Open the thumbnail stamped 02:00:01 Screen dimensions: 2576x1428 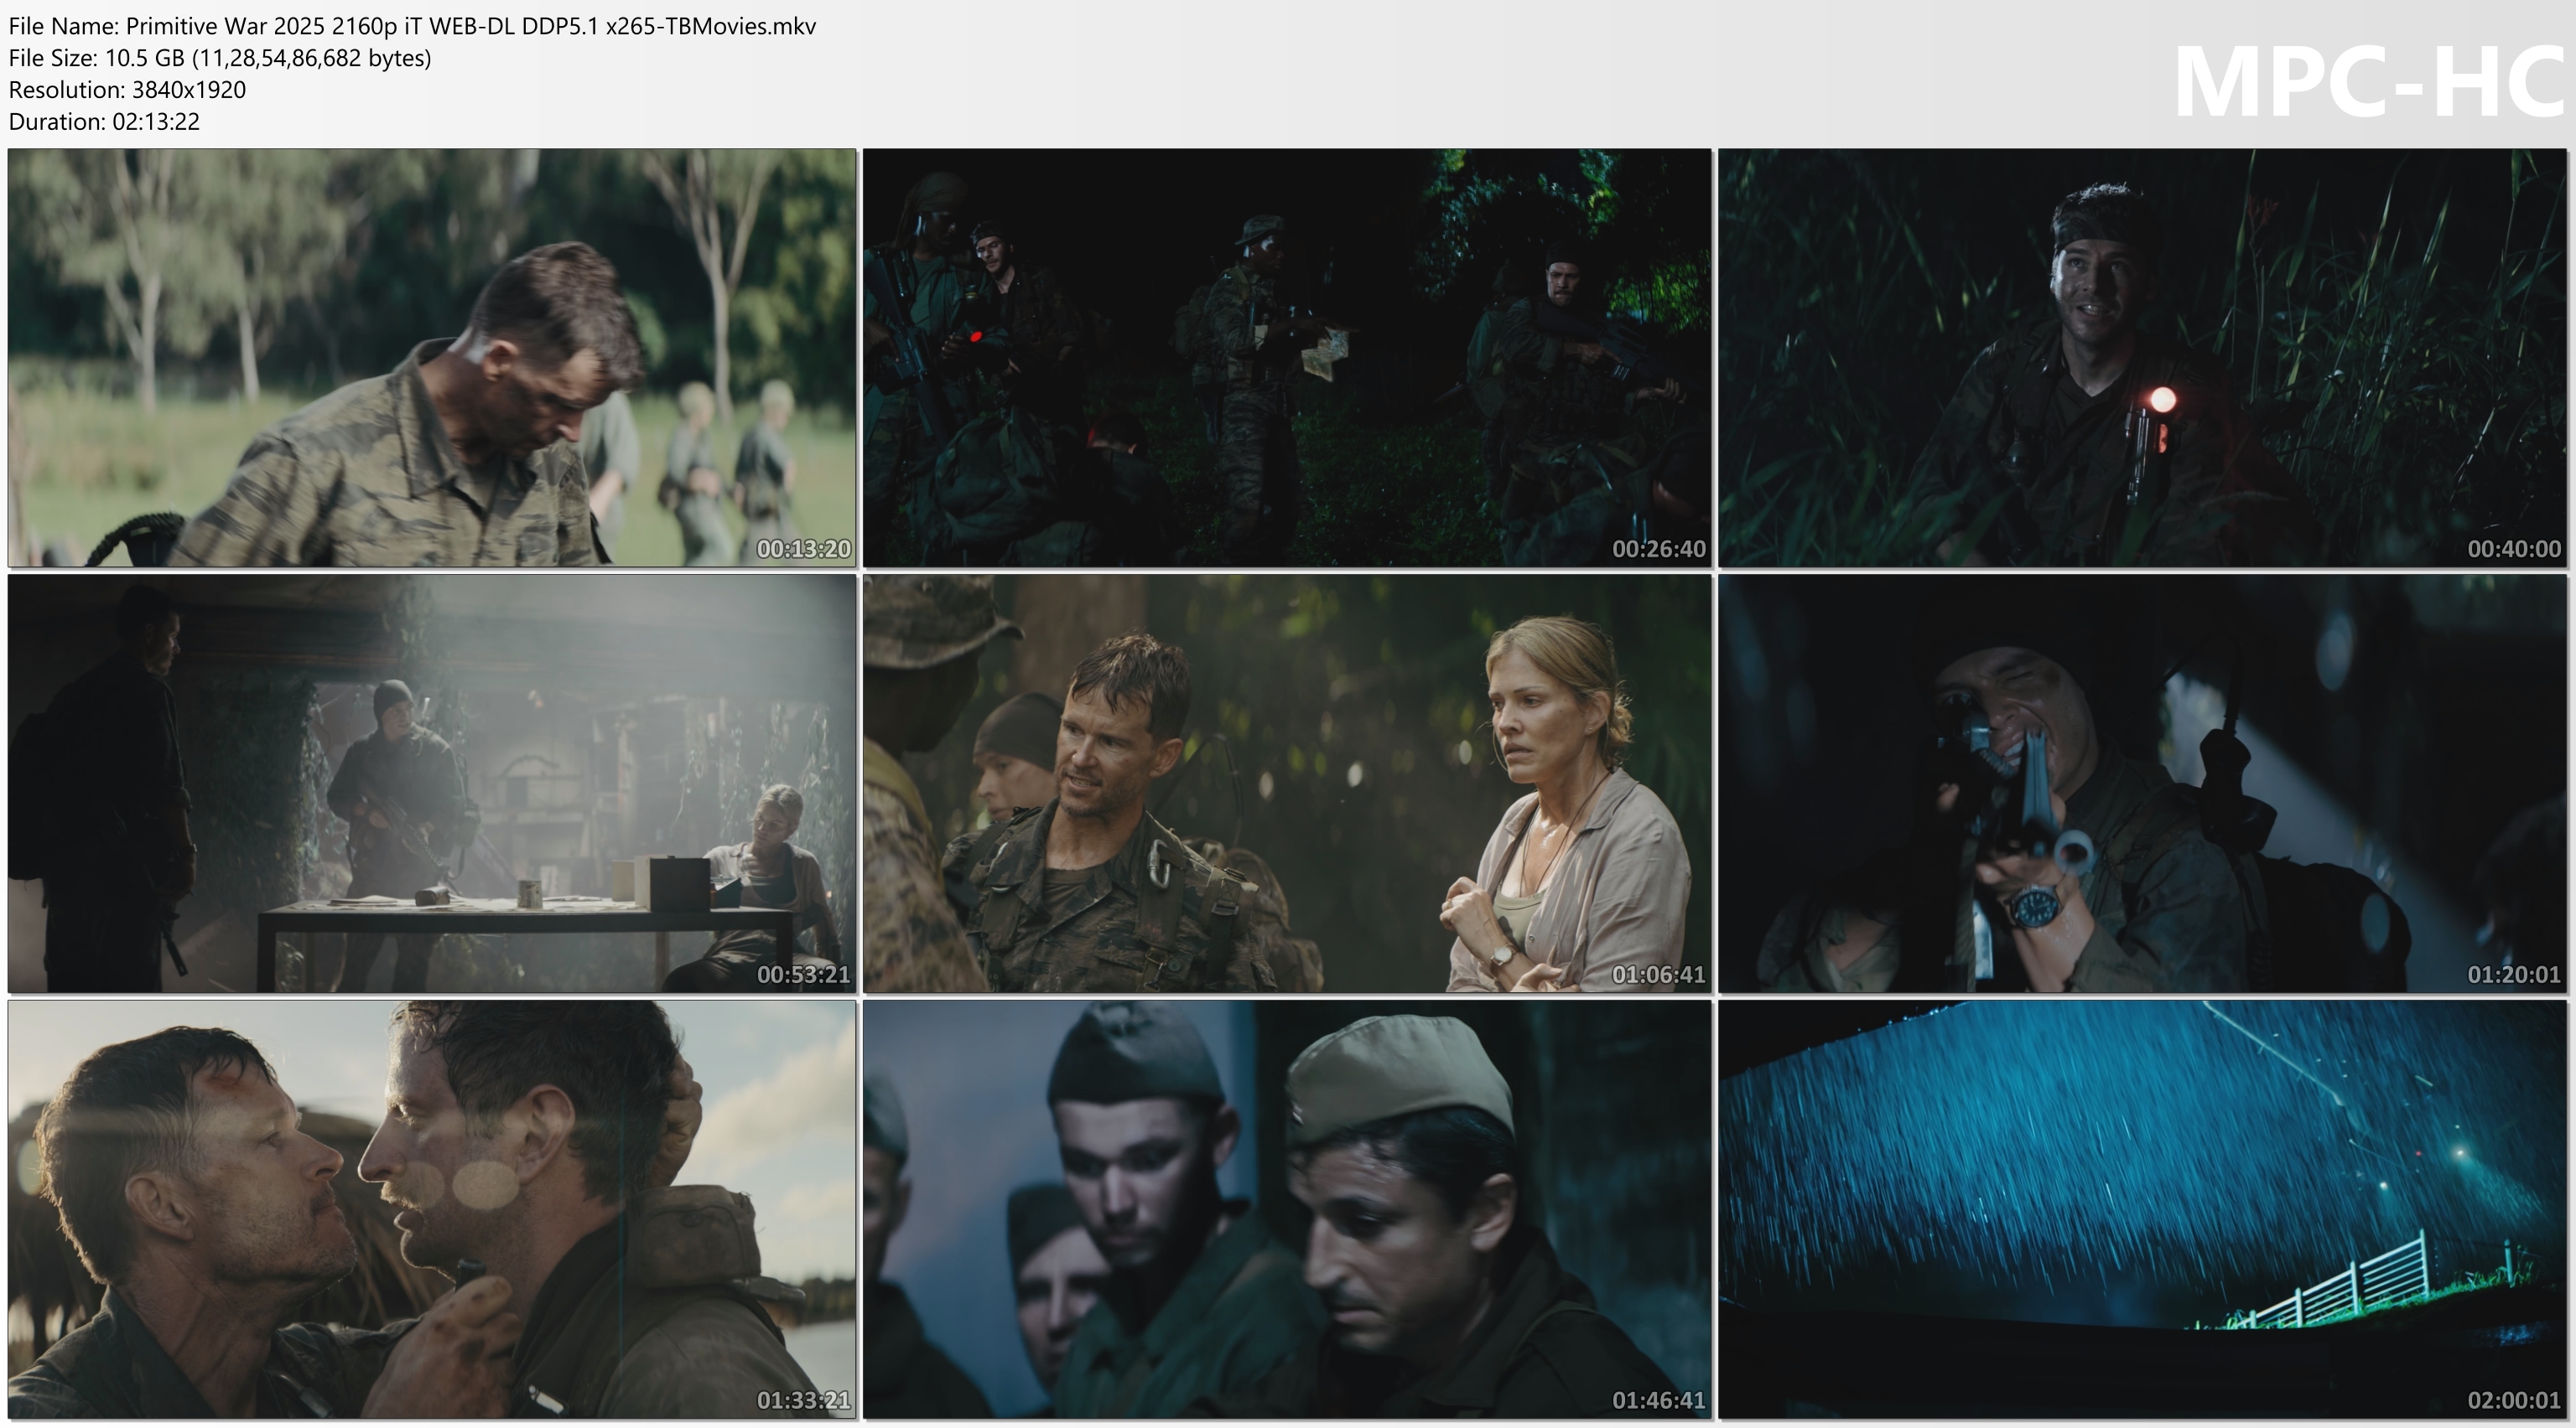coord(2142,1209)
